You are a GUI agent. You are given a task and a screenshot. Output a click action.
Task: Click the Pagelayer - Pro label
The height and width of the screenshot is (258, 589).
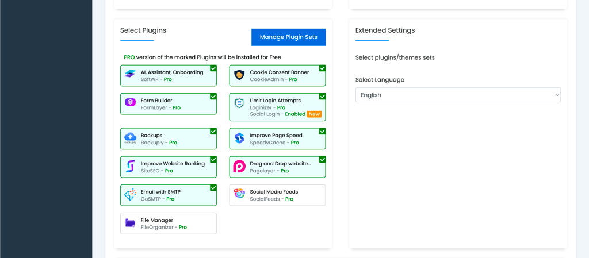tap(269, 171)
